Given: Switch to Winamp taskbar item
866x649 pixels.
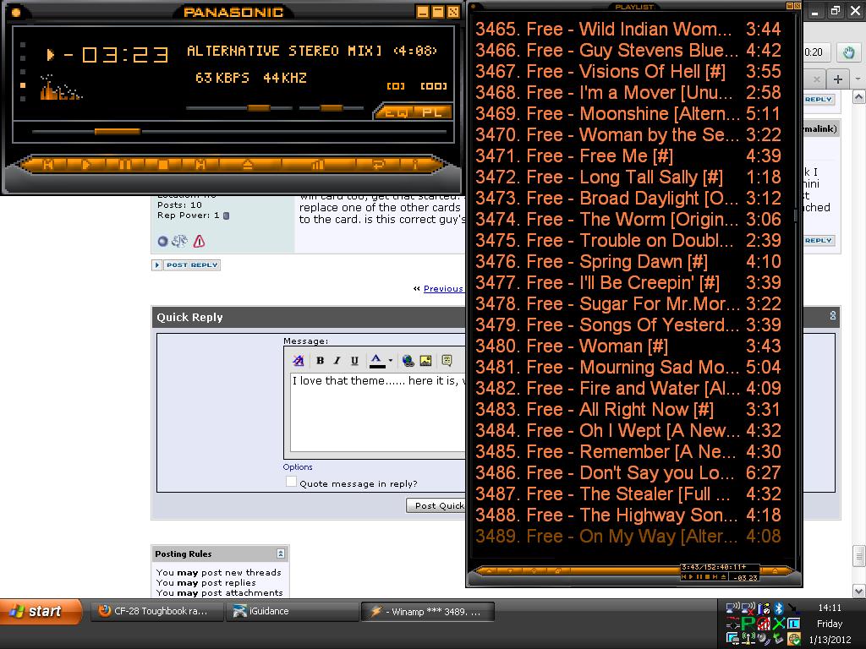Looking at the screenshot, I should (427, 612).
